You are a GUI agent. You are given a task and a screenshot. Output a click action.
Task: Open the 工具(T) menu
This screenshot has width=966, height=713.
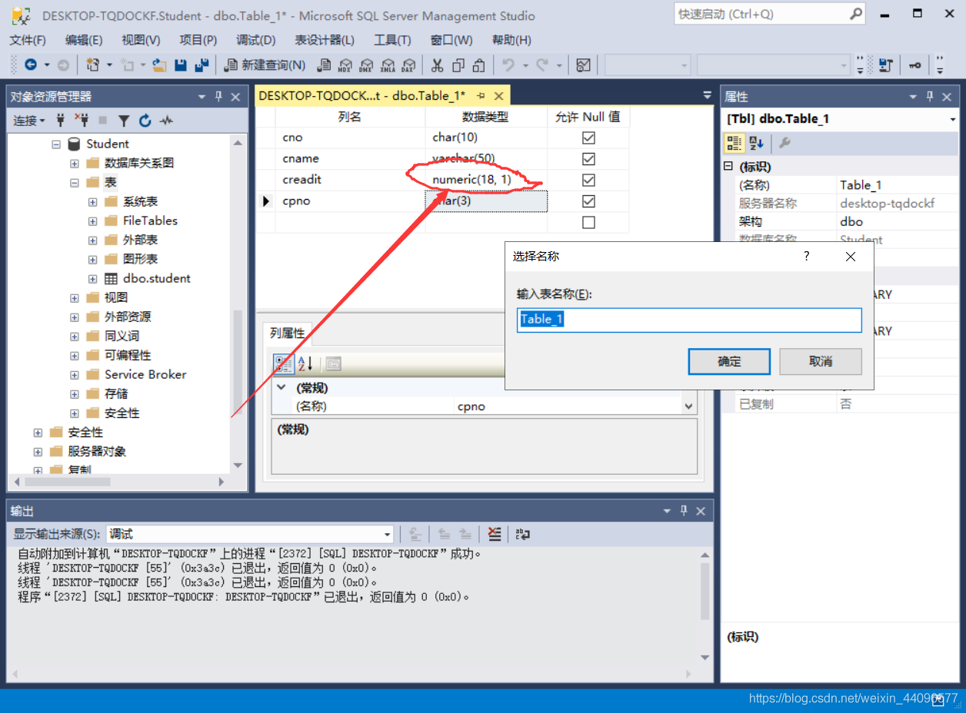pyautogui.click(x=392, y=40)
